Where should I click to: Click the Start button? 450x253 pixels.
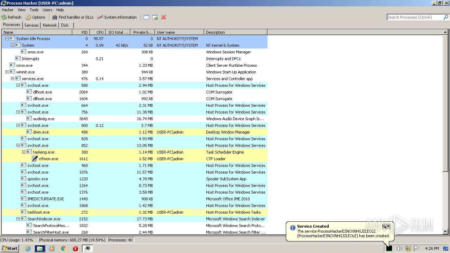[9, 248]
